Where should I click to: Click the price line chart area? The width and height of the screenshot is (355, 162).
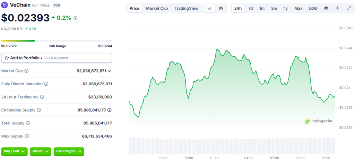coord(232,88)
